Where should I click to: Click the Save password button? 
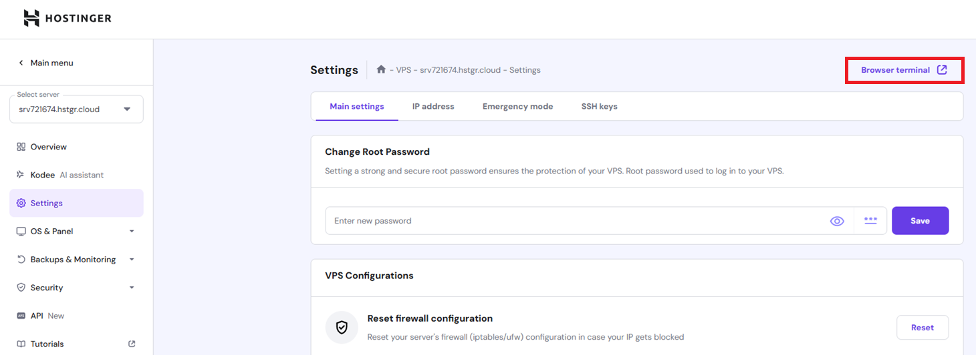coord(920,221)
